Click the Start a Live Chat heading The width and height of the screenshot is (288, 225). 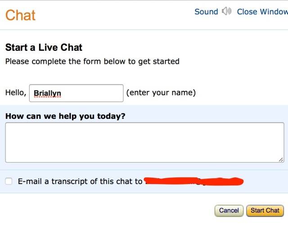point(44,47)
